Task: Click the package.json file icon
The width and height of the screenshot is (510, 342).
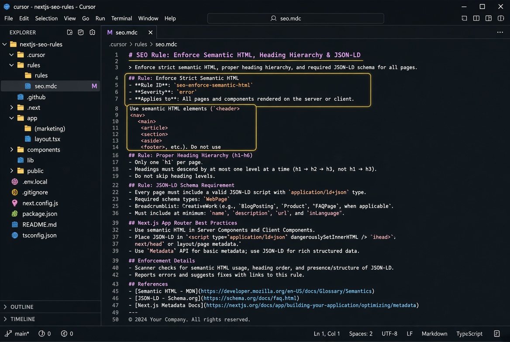Action: [x=15, y=214]
